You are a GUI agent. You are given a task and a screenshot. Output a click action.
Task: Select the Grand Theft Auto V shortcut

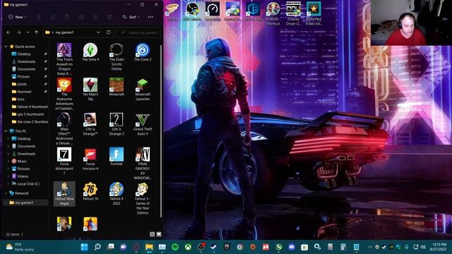[143, 124]
